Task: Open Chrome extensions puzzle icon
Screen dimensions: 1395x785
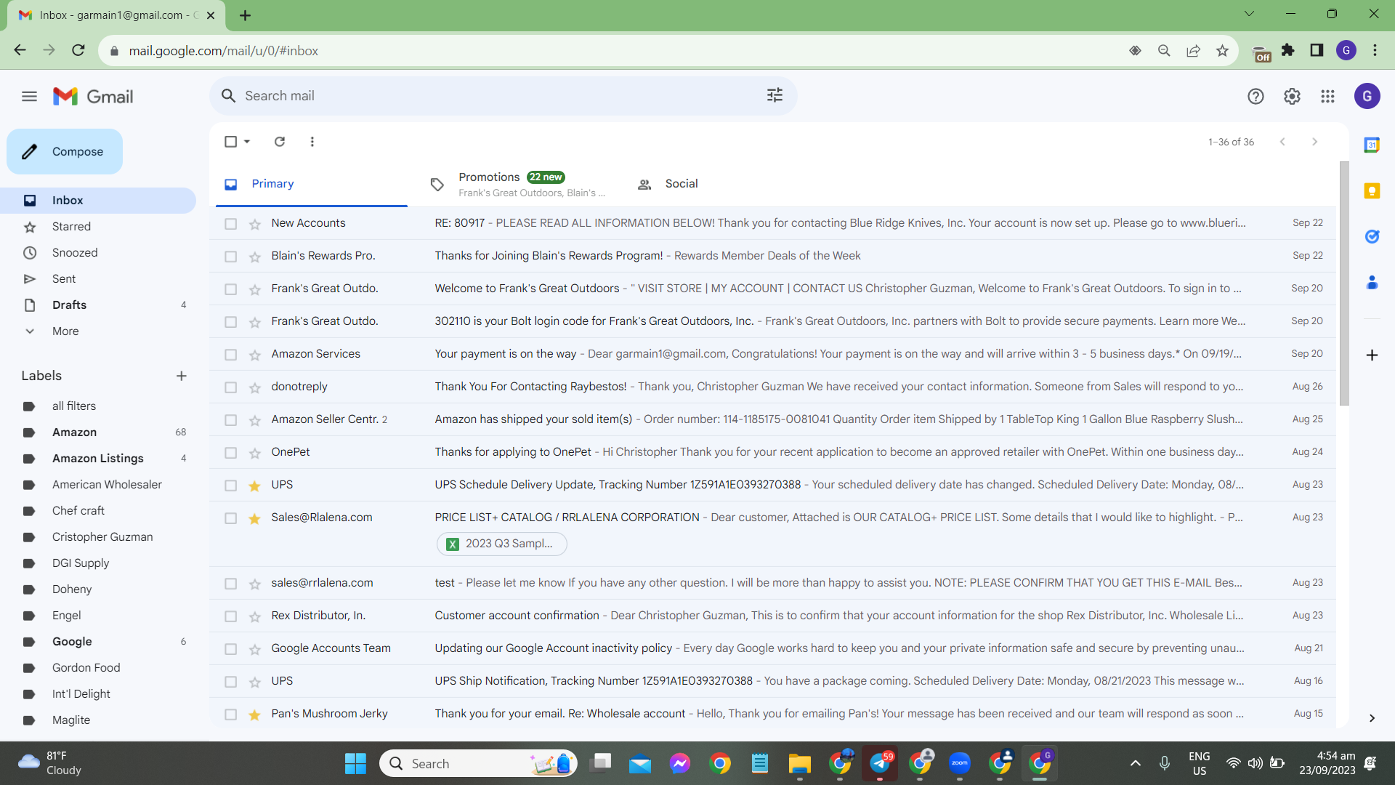Action: coord(1287,50)
